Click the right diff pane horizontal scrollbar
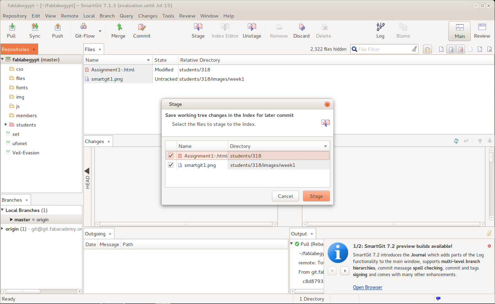Image resolution: width=495 pixels, height=304 pixels. point(394,224)
